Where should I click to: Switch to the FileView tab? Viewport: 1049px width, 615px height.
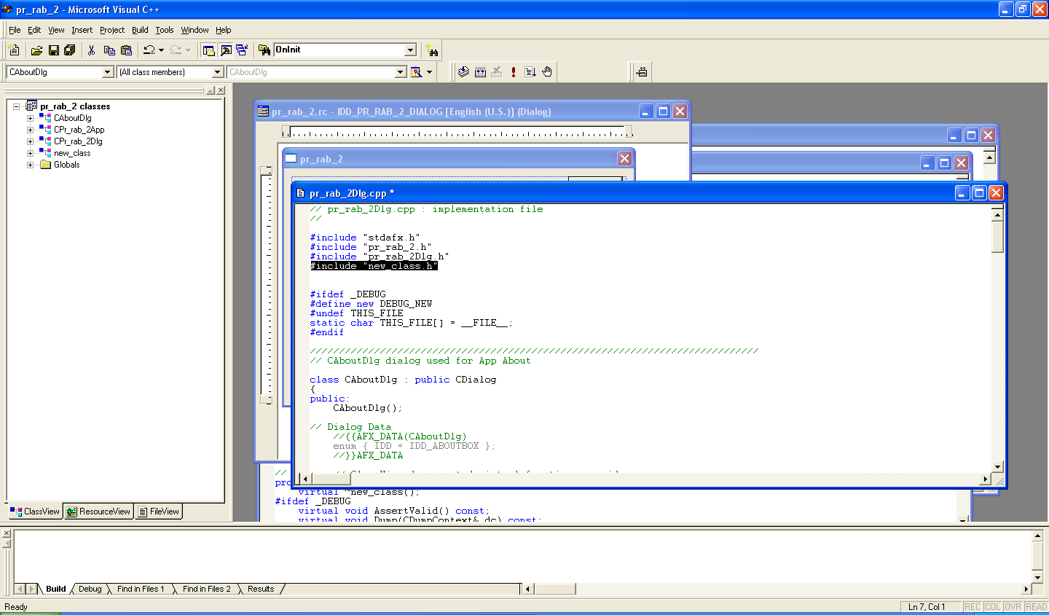point(158,512)
